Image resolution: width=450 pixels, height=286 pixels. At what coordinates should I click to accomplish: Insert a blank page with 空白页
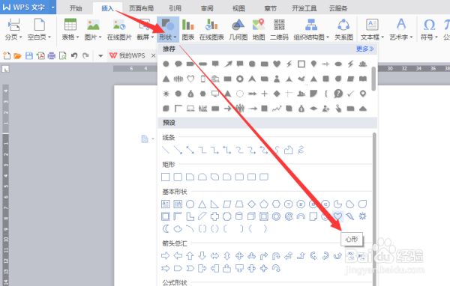click(x=39, y=29)
